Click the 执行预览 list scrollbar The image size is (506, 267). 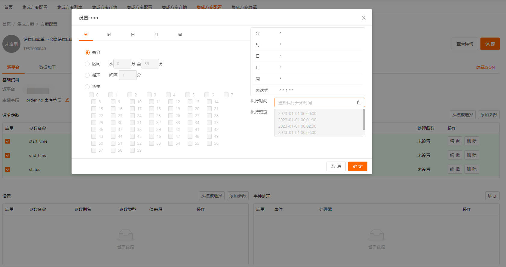(364, 120)
